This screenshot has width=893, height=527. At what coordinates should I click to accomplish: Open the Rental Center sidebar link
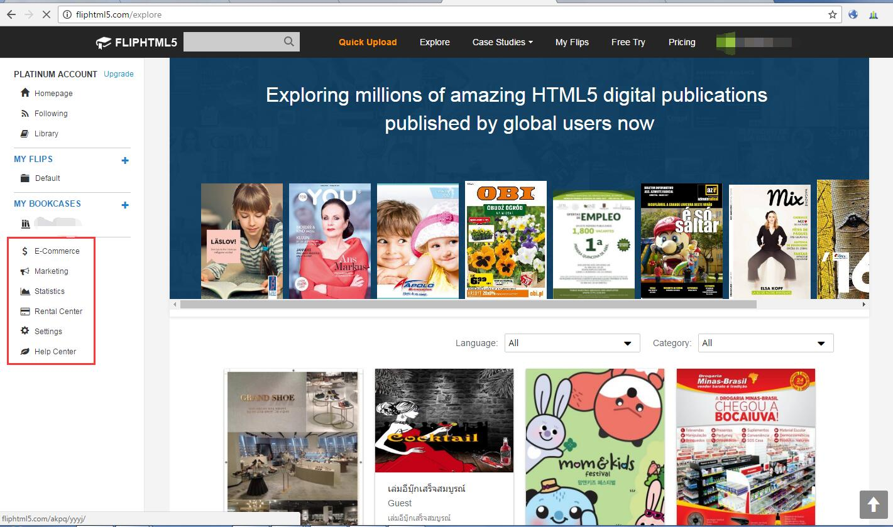click(58, 312)
